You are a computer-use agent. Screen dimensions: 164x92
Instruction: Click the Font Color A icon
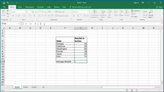pos(34,16)
